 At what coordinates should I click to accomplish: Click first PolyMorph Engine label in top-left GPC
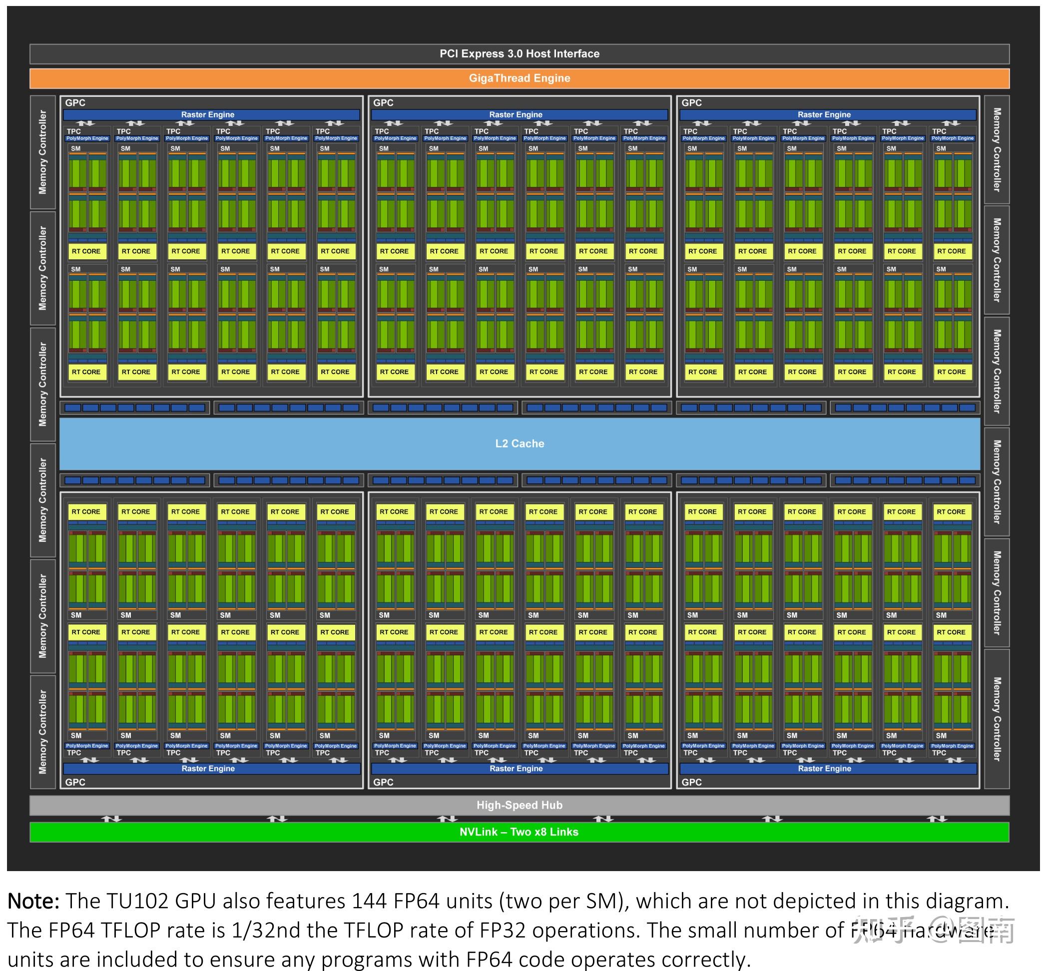click(x=87, y=138)
